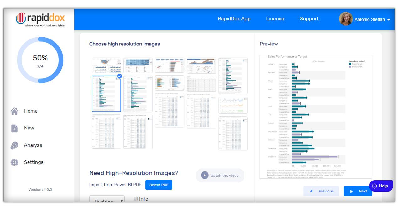Open the RapidDox App menu item
The height and width of the screenshot is (210, 398).
[x=234, y=19]
